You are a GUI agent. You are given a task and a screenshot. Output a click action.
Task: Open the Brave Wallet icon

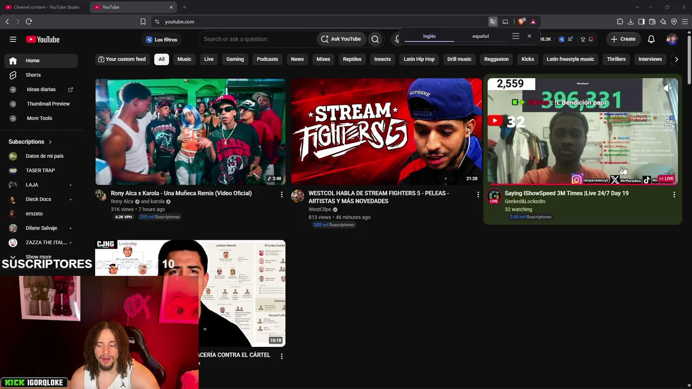[x=652, y=22]
